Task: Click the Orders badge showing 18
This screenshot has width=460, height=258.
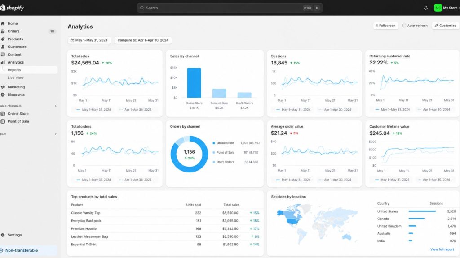Action: pos(52,31)
